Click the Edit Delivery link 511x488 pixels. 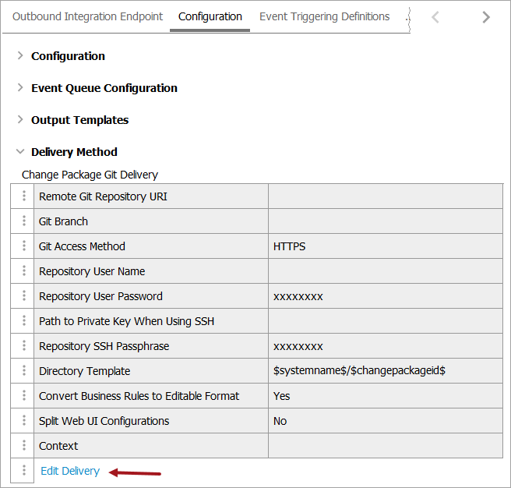(x=70, y=471)
